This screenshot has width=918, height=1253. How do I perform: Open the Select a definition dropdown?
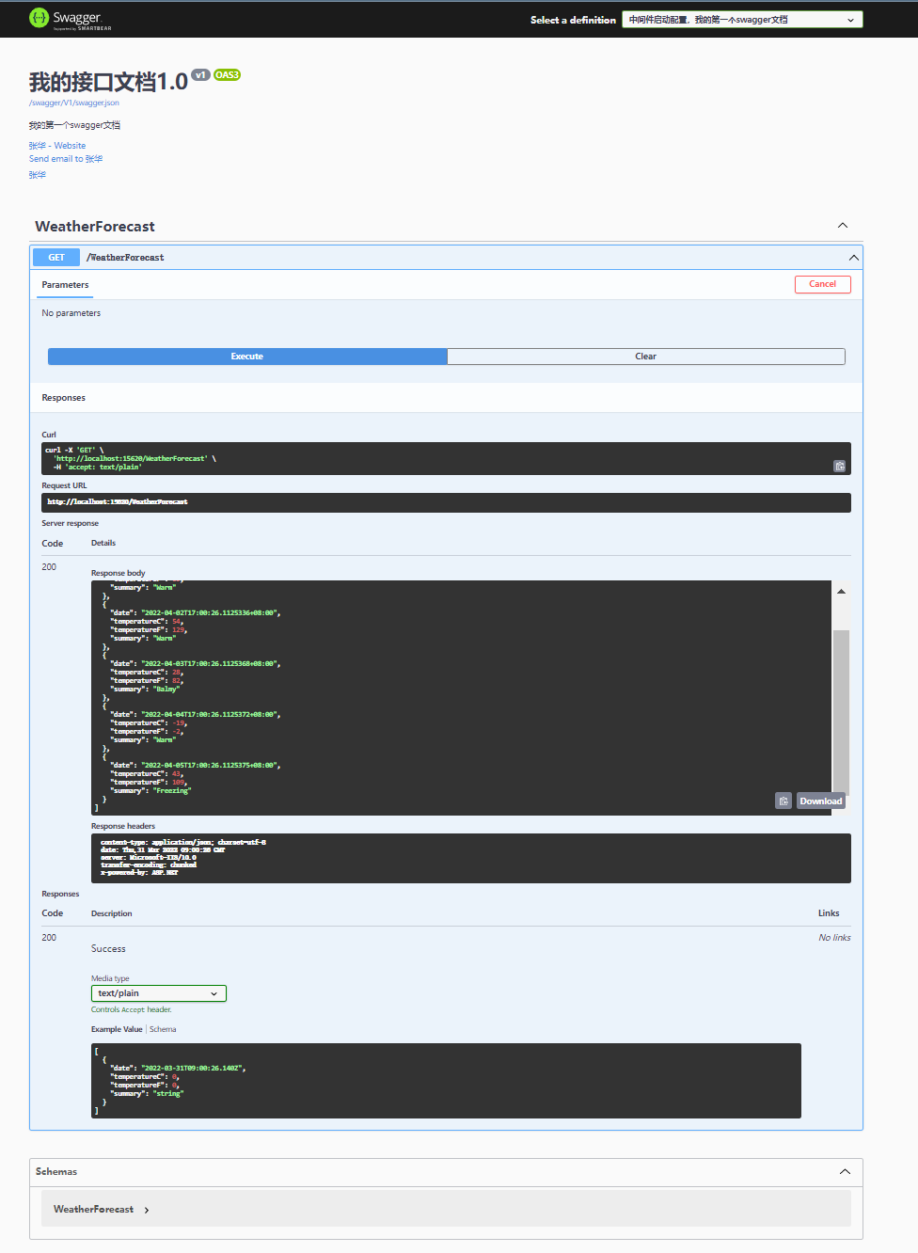(x=742, y=20)
